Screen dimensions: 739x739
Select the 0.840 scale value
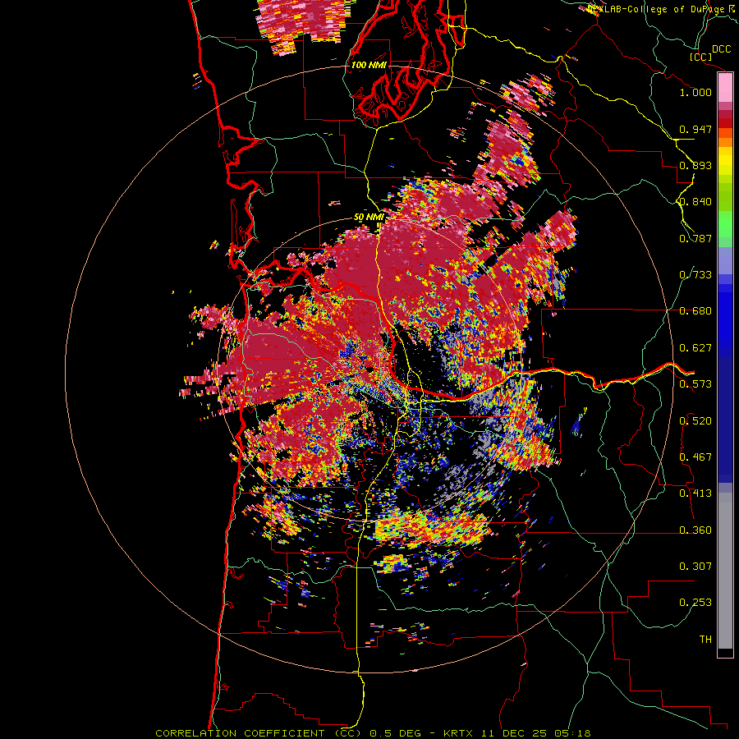tap(695, 202)
